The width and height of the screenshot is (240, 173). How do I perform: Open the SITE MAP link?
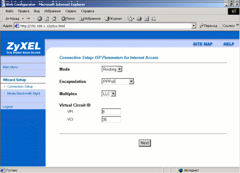click(x=202, y=44)
